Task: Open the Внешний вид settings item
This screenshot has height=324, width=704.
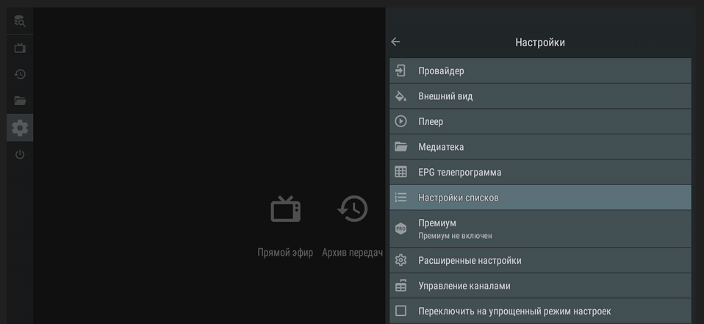Action: (x=540, y=96)
